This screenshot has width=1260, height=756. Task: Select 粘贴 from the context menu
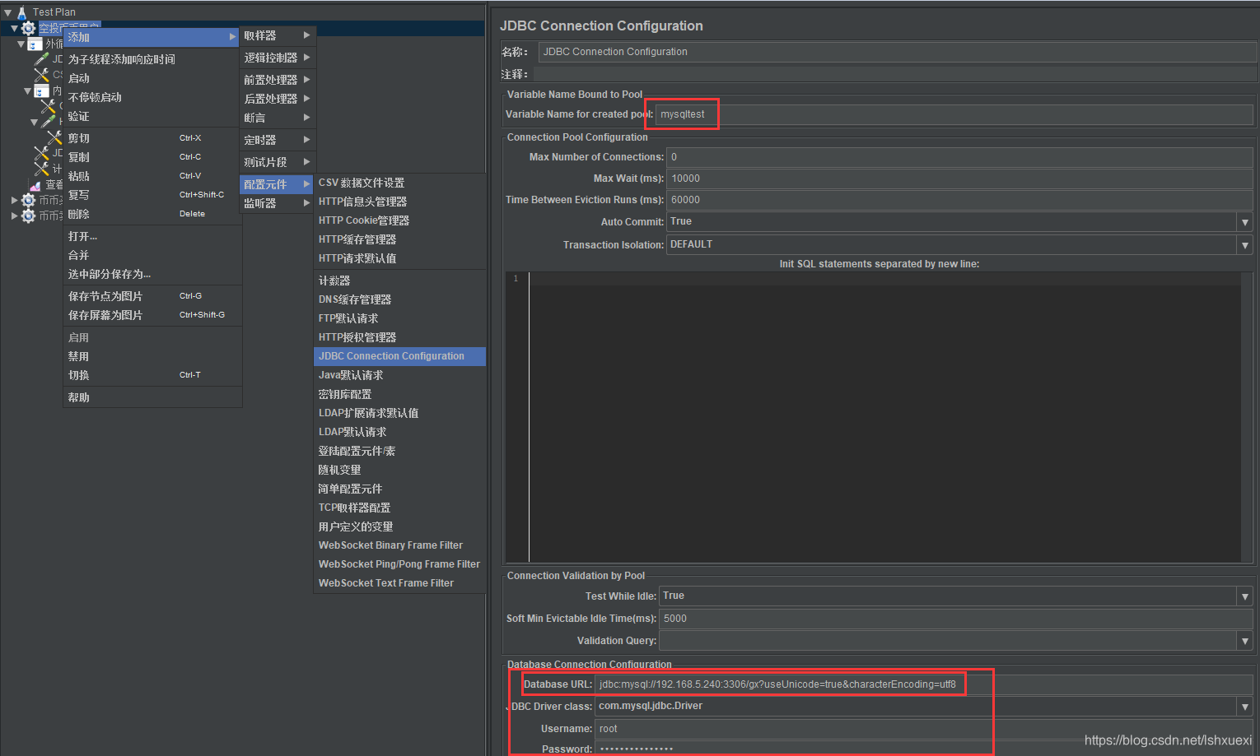[x=152, y=176]
